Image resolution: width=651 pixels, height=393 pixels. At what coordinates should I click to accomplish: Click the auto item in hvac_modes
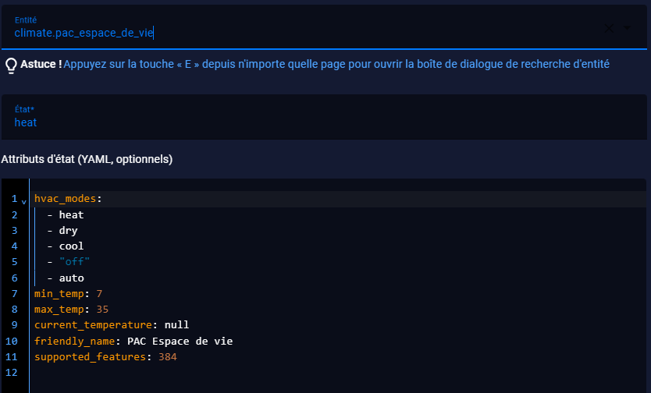tap(71, 278)
